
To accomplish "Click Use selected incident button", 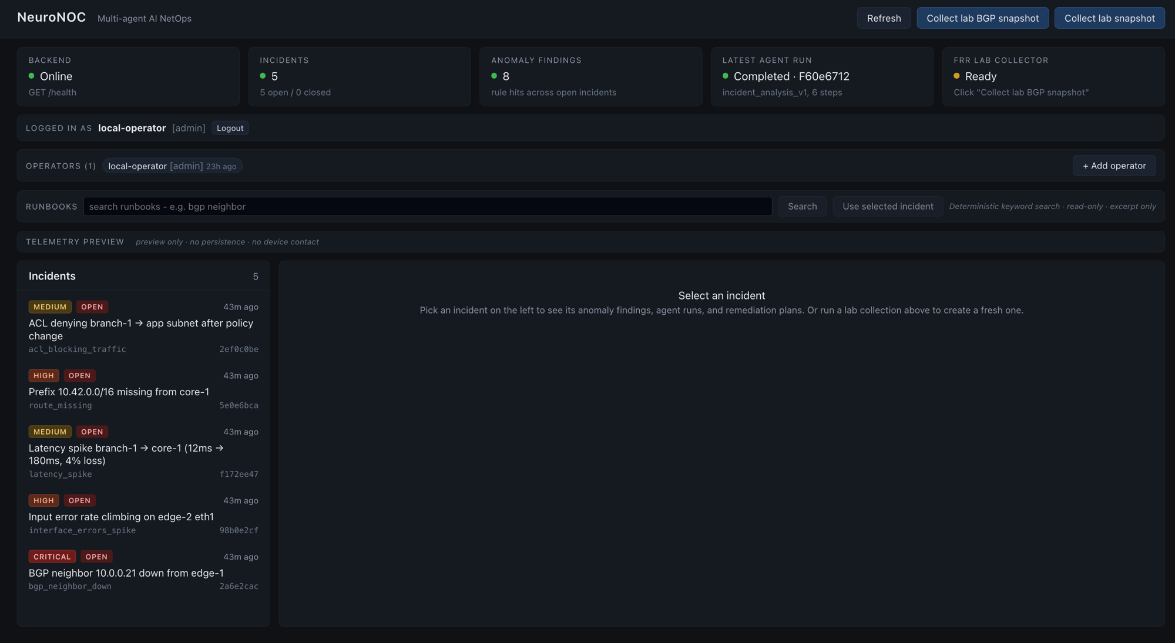I will [x=888, y=206].
